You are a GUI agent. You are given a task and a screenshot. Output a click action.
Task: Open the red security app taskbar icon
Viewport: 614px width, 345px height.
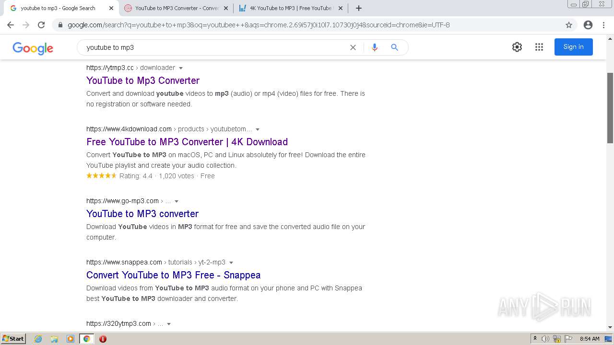point(103,339)
